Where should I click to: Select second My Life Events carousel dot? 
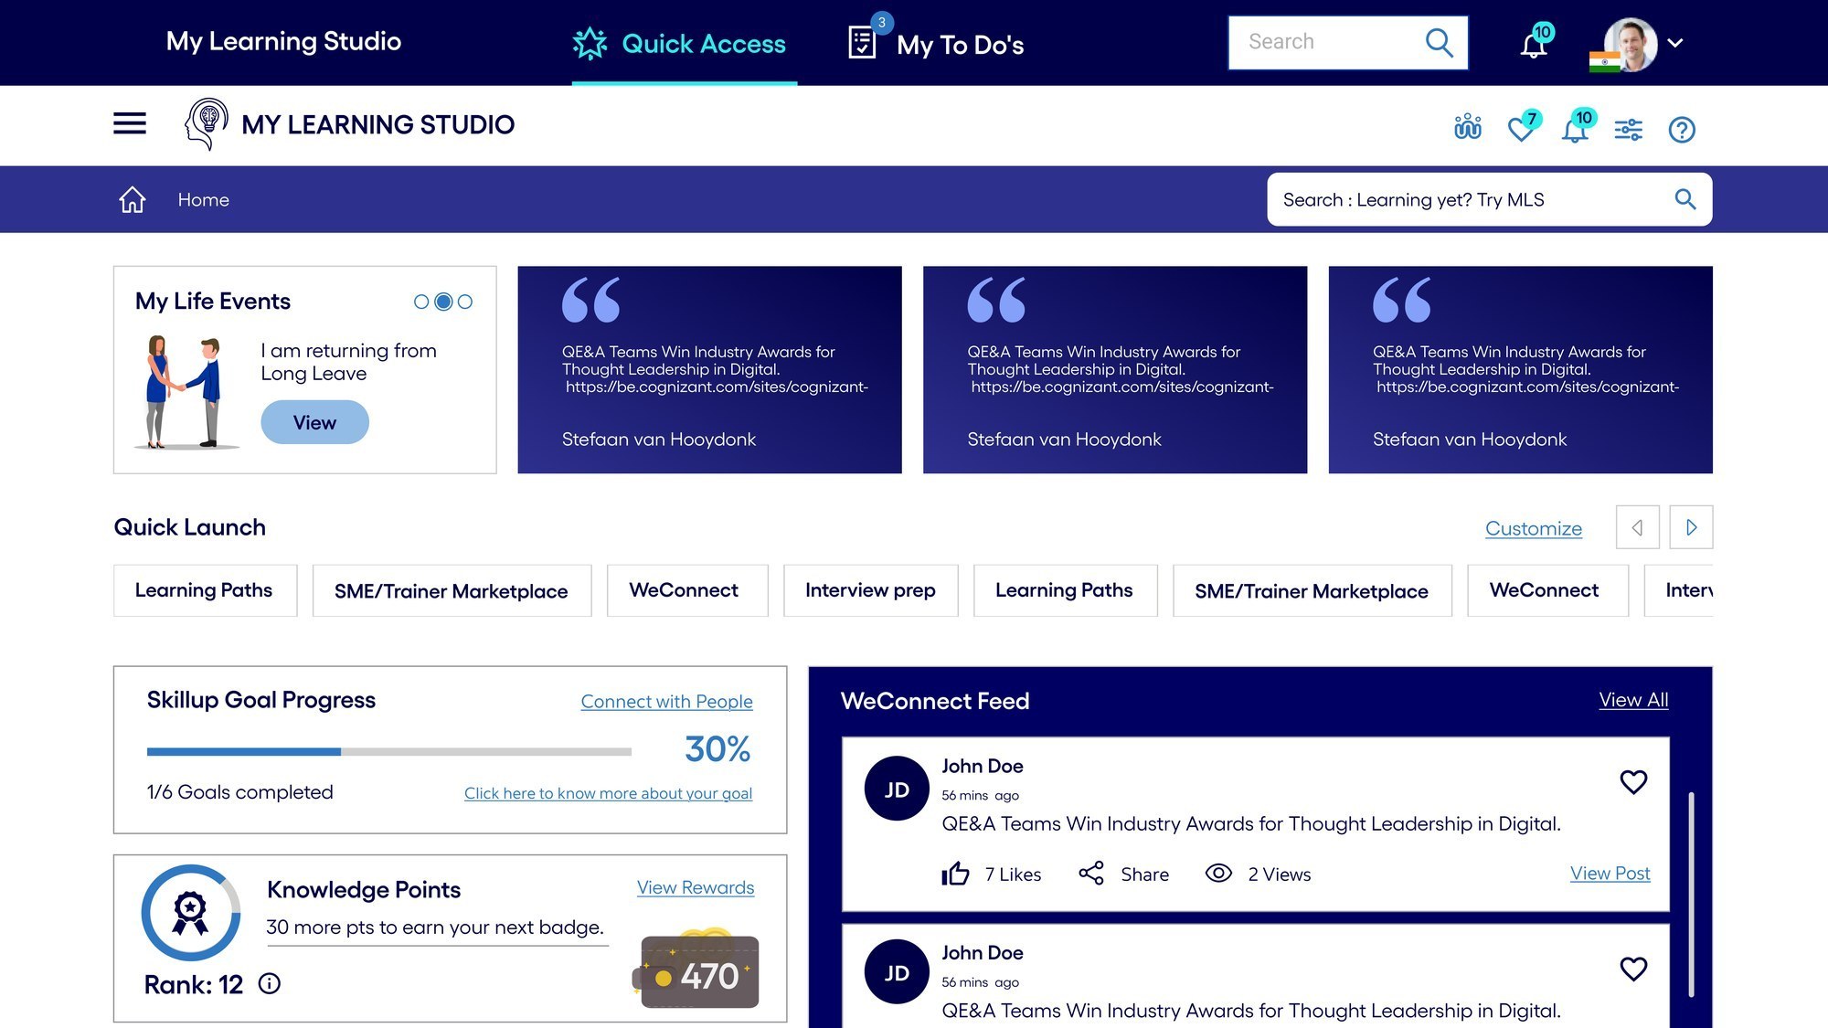(x=443, y=302)
